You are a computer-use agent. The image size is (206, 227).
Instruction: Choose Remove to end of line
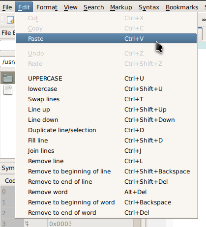click(x=106, y=182)
